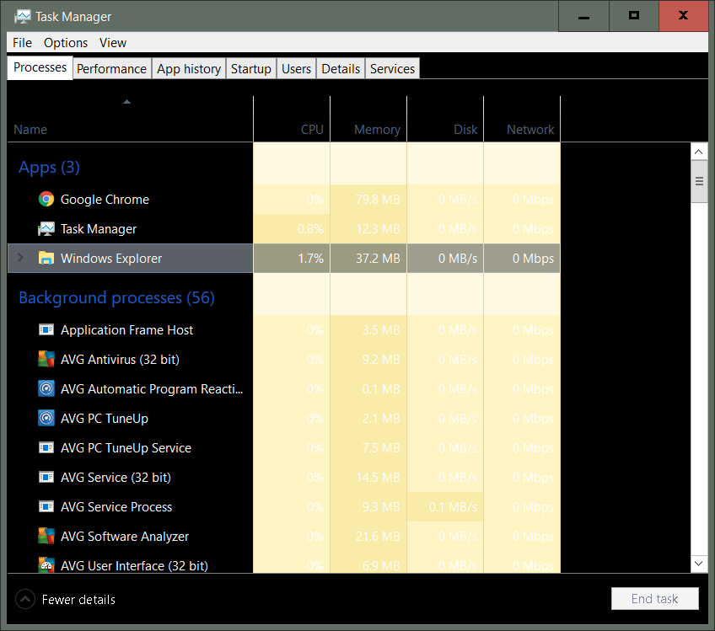Screen dimensions: 715x631
Task: Select the AVG Antivirus (32 bit) name
Action: pyautogui.click(x=120, y=360)
